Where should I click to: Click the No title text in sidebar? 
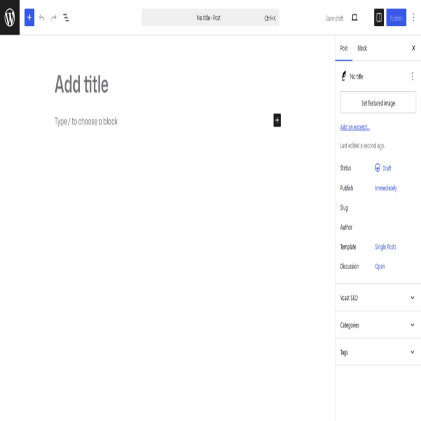356,76
